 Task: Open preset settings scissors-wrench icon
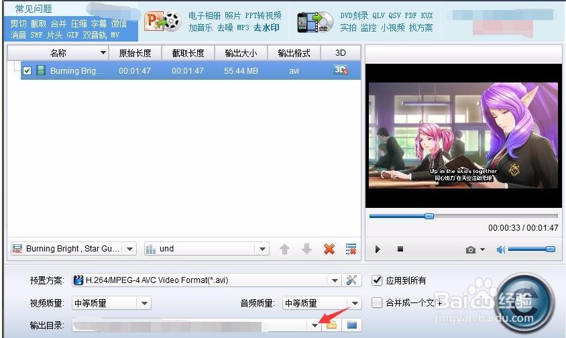click(351, 280)
